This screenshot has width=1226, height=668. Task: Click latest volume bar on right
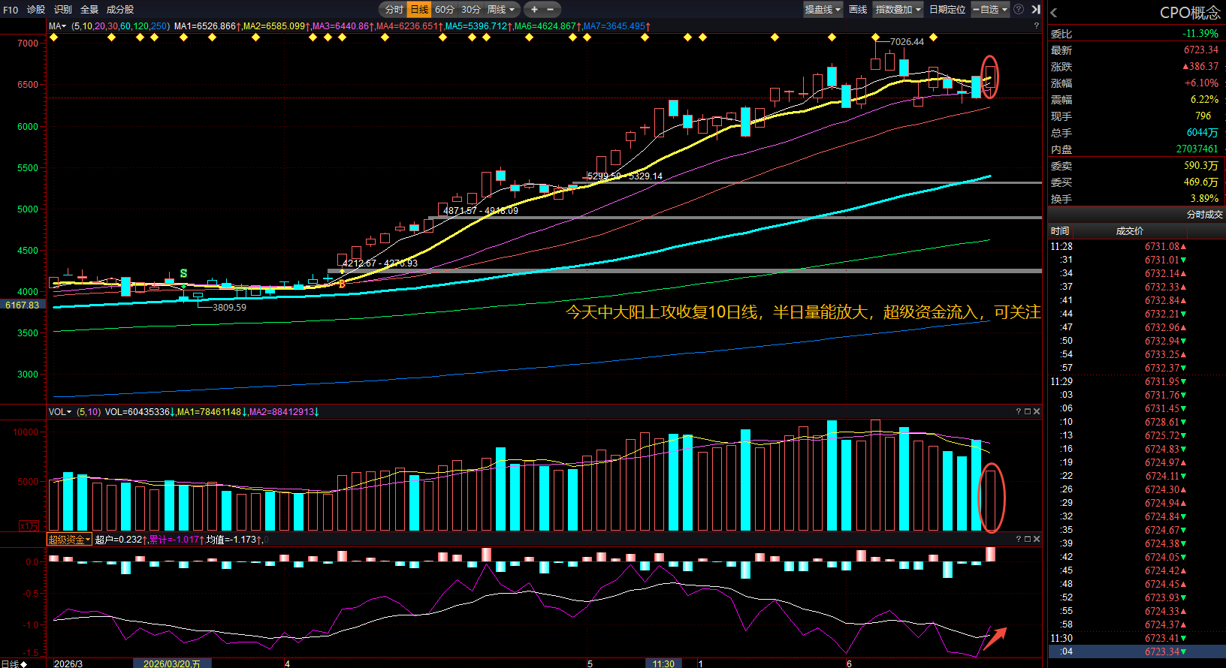991,501
